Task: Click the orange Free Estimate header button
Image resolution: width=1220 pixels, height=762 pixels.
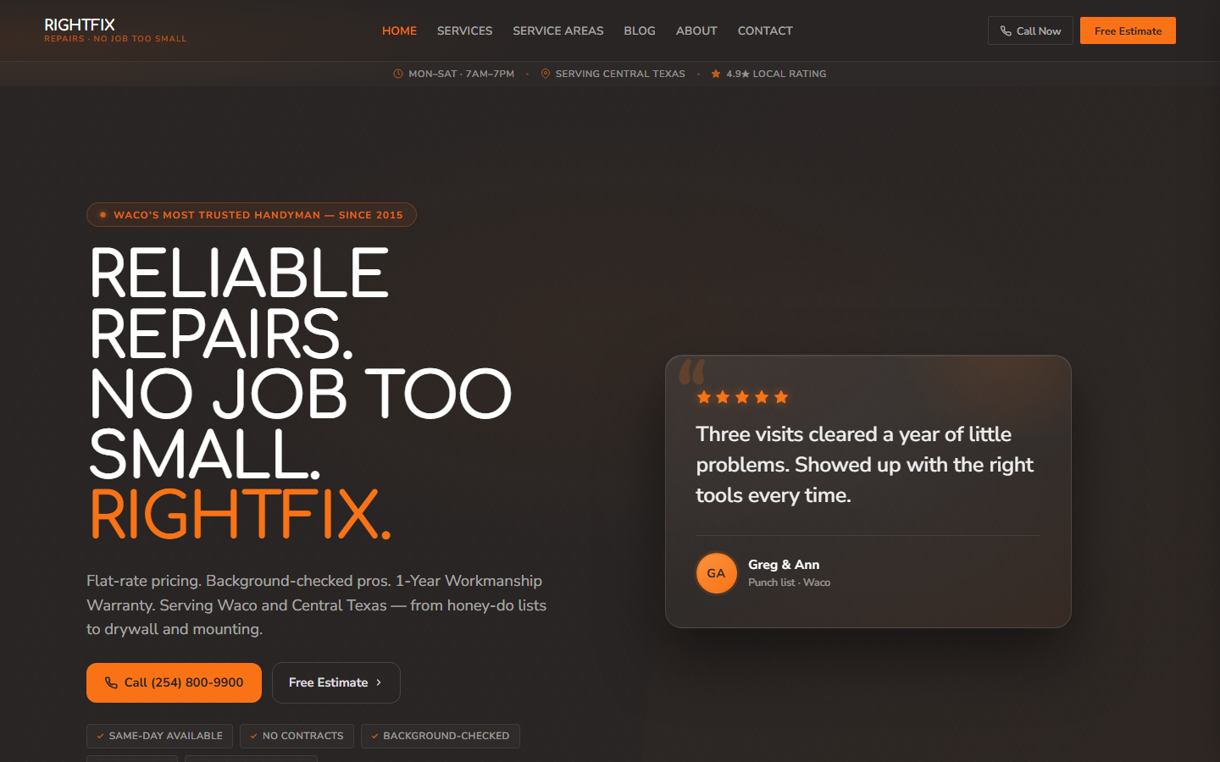Action: coord(1128,30)
